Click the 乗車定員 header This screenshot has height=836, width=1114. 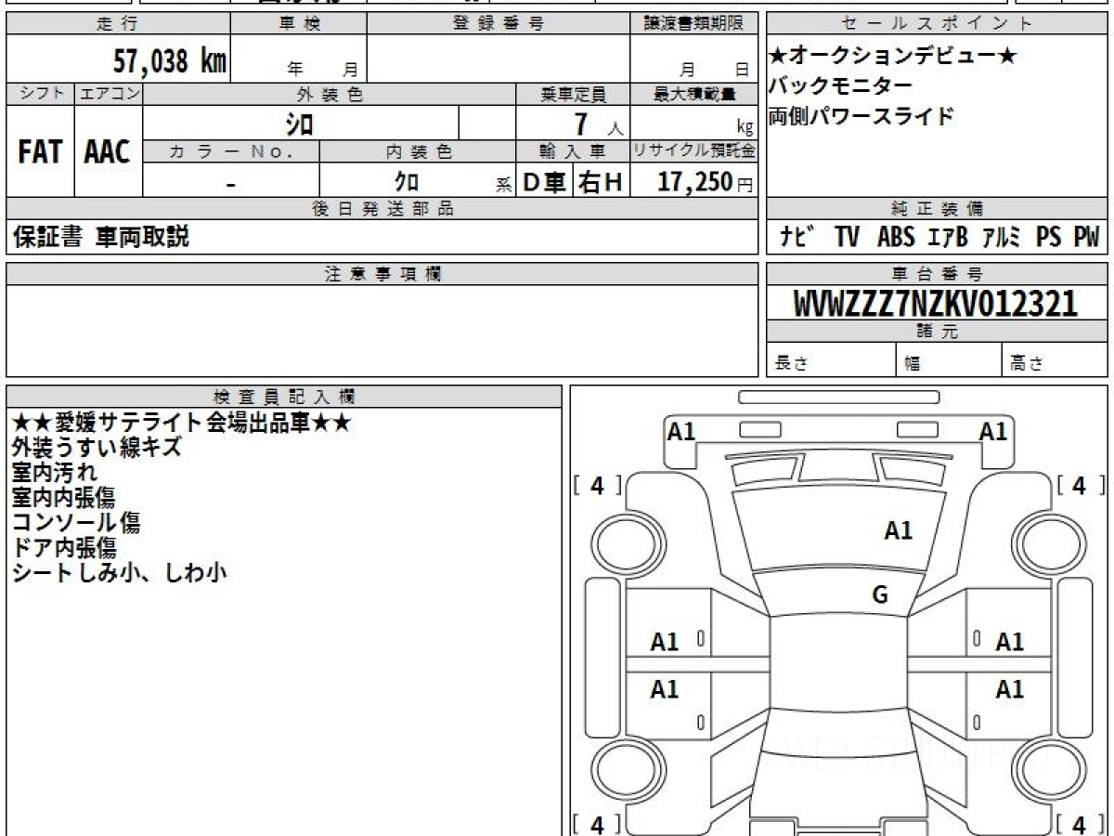tap(573, 94)
